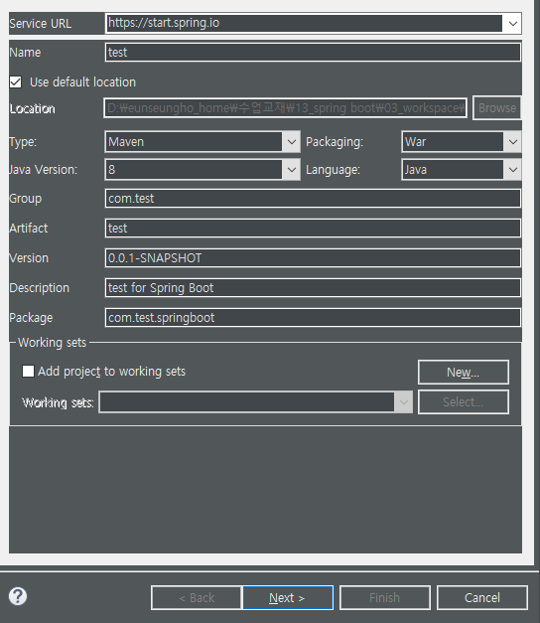The height and width of the screenshot is (623, 540).
Task: Click the Back button
Action: pos(197,597)
